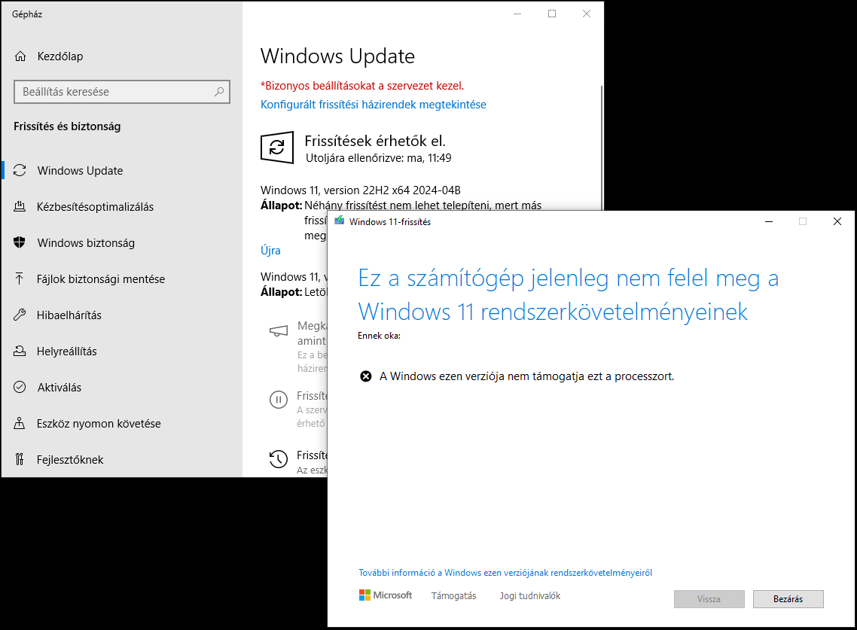
Task: Click the Aktiválás checkmark icon
Action: [20, 387]
